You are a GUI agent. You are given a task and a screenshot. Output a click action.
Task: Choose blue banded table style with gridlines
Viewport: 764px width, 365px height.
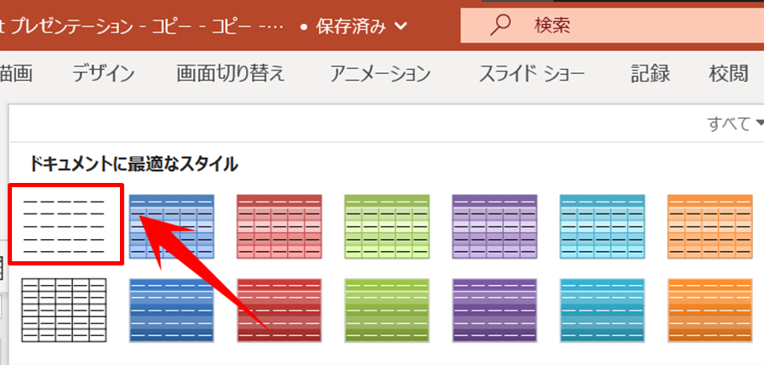tap(172, 226)
